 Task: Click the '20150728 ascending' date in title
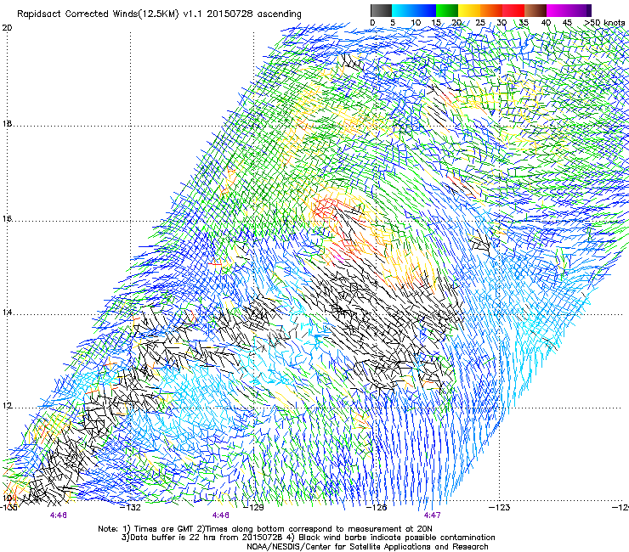[x=254, y=14]
